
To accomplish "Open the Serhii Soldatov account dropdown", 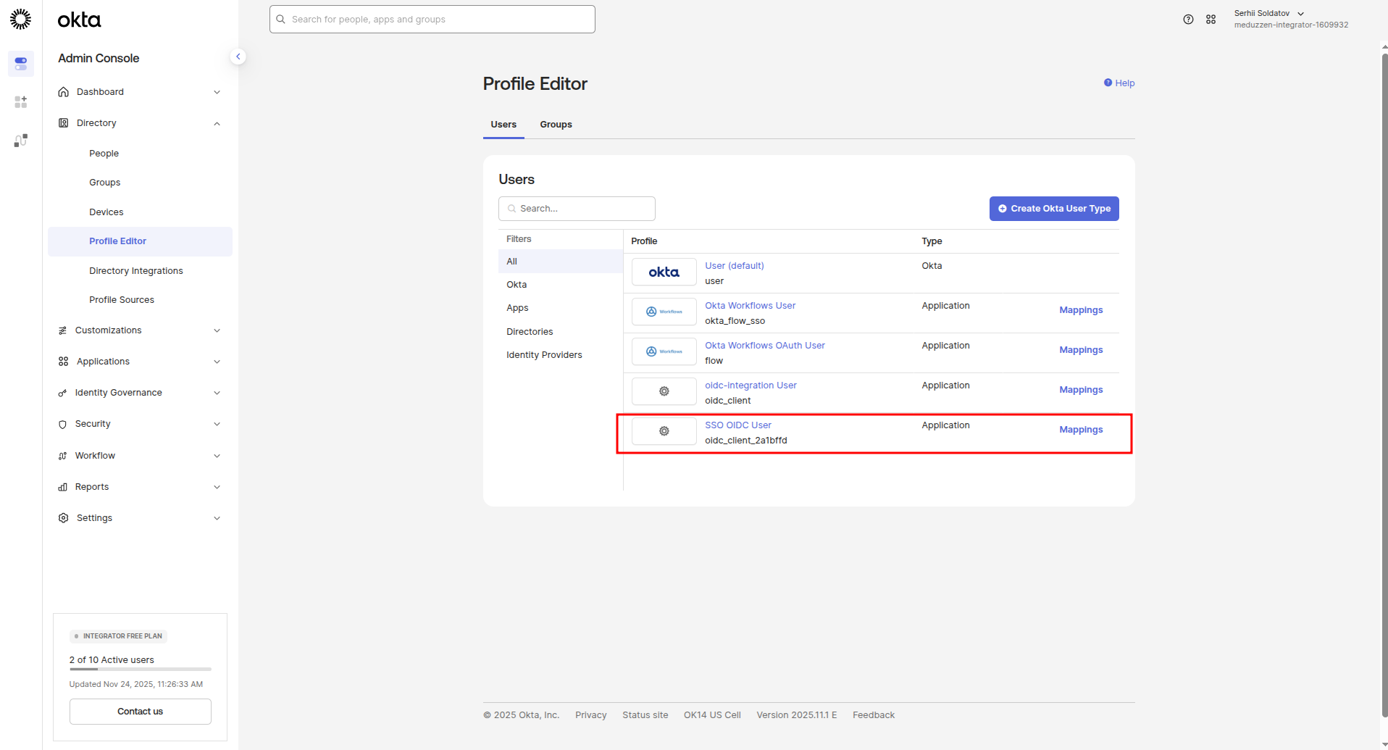I will tap(1291, 19).
